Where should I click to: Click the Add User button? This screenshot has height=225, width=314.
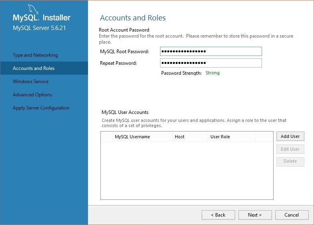click(x=290, y=136)
